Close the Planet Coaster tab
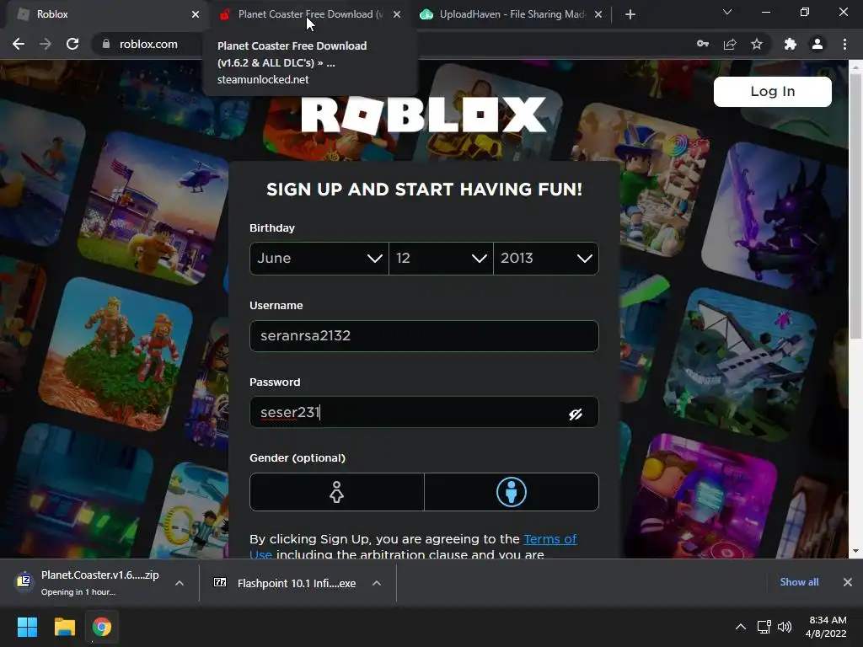863x647 pixels. coord(397,14)
